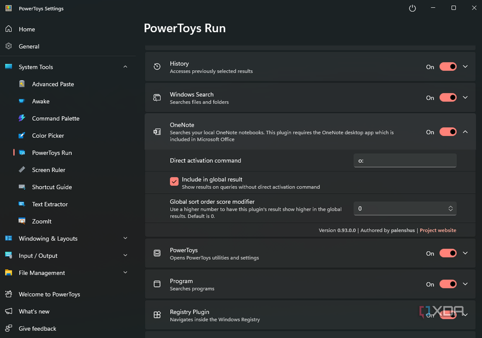Click the Registry Plugin icon
482x338 pixels.
(157, 315)
